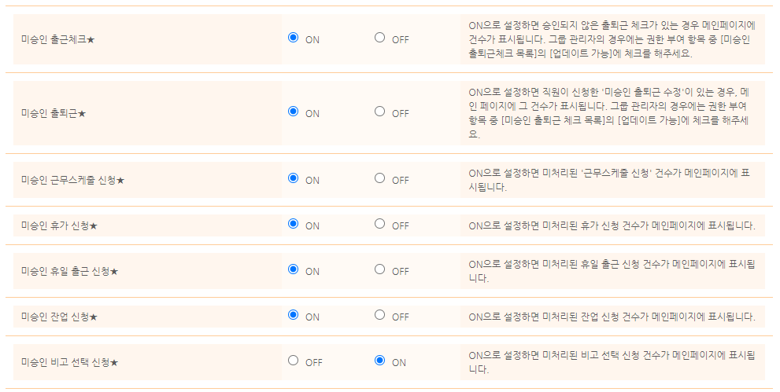This screenshot has width=780, height=392.
Task: Select OFF for 미승인 비고 선택 신청
Action: [294, 361]
